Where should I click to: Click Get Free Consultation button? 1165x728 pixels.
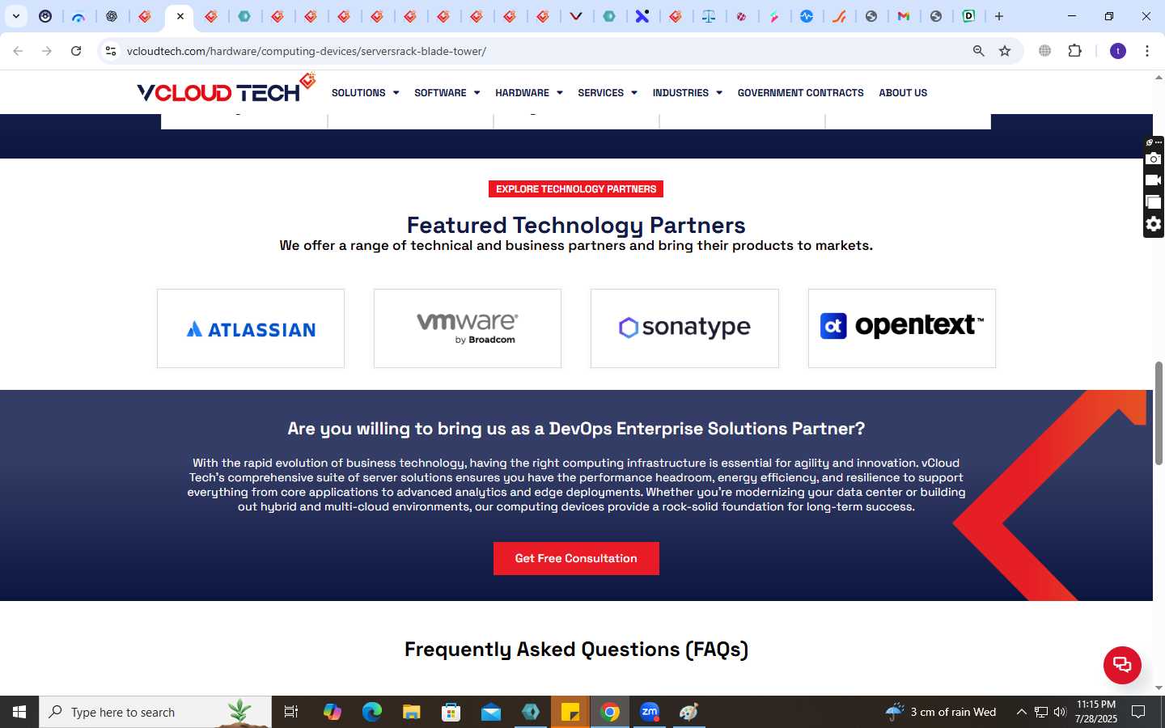576,558
